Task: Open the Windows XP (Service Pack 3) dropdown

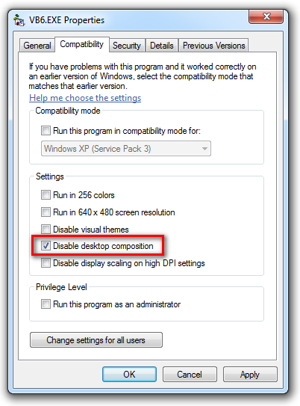Action: click(126, 149)
